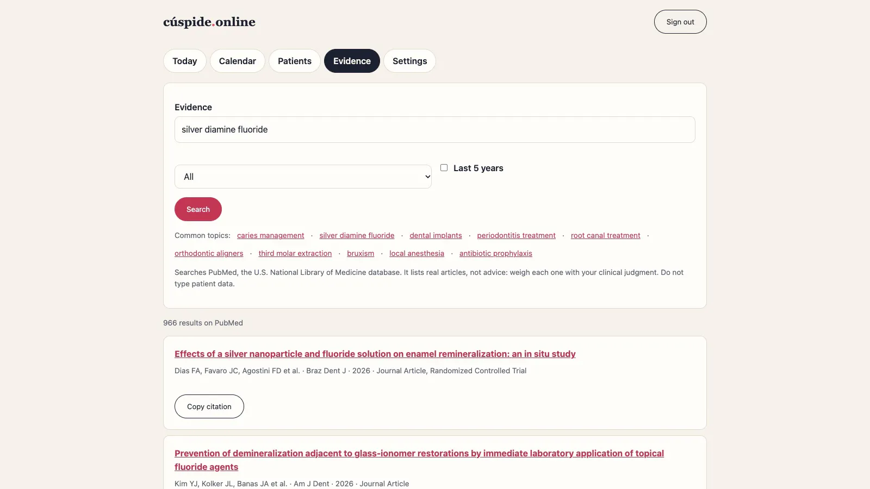The width and height of the screenshot is (870, 489).
Task: Pick the dental implants topic
Action: (436, 235)
